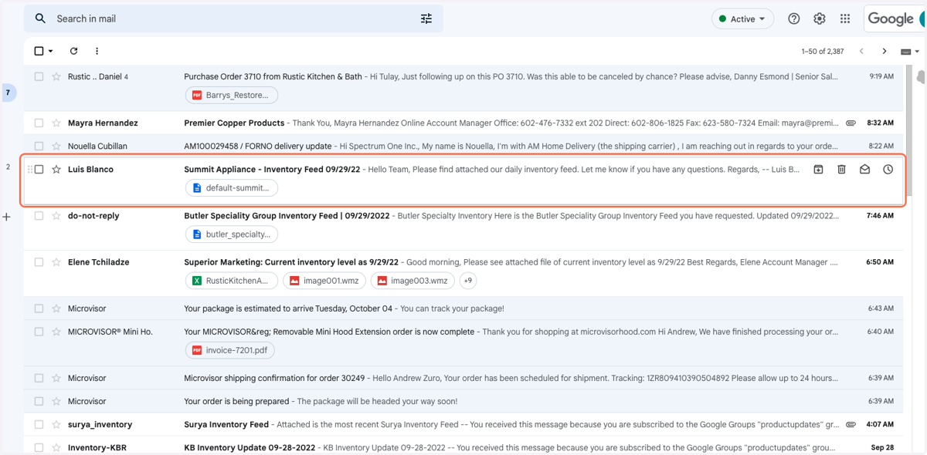Screen dimensions: 927x455
Task: Click the Search in mail field
Action: [x=233, y=19]
